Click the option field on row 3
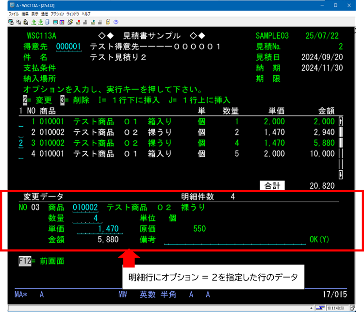The image size is (364, 312). [21, 143]
